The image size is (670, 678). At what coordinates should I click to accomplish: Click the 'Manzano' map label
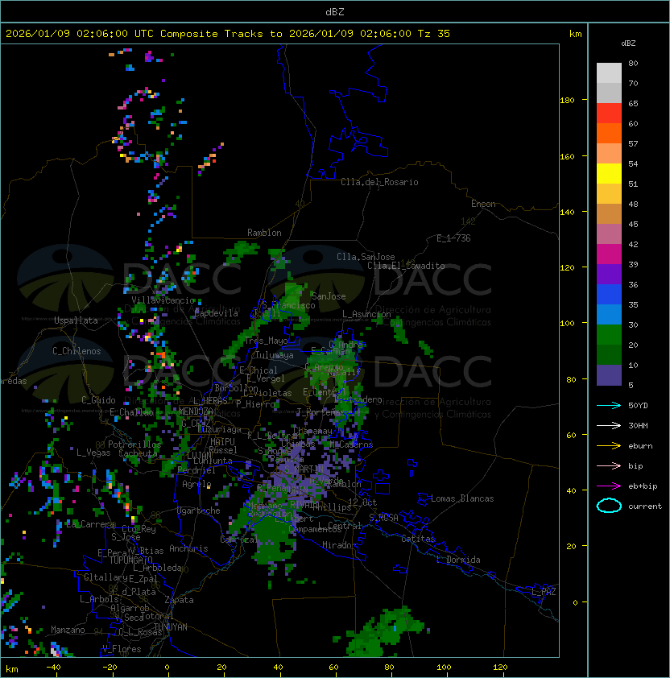[x=68, y=630]
